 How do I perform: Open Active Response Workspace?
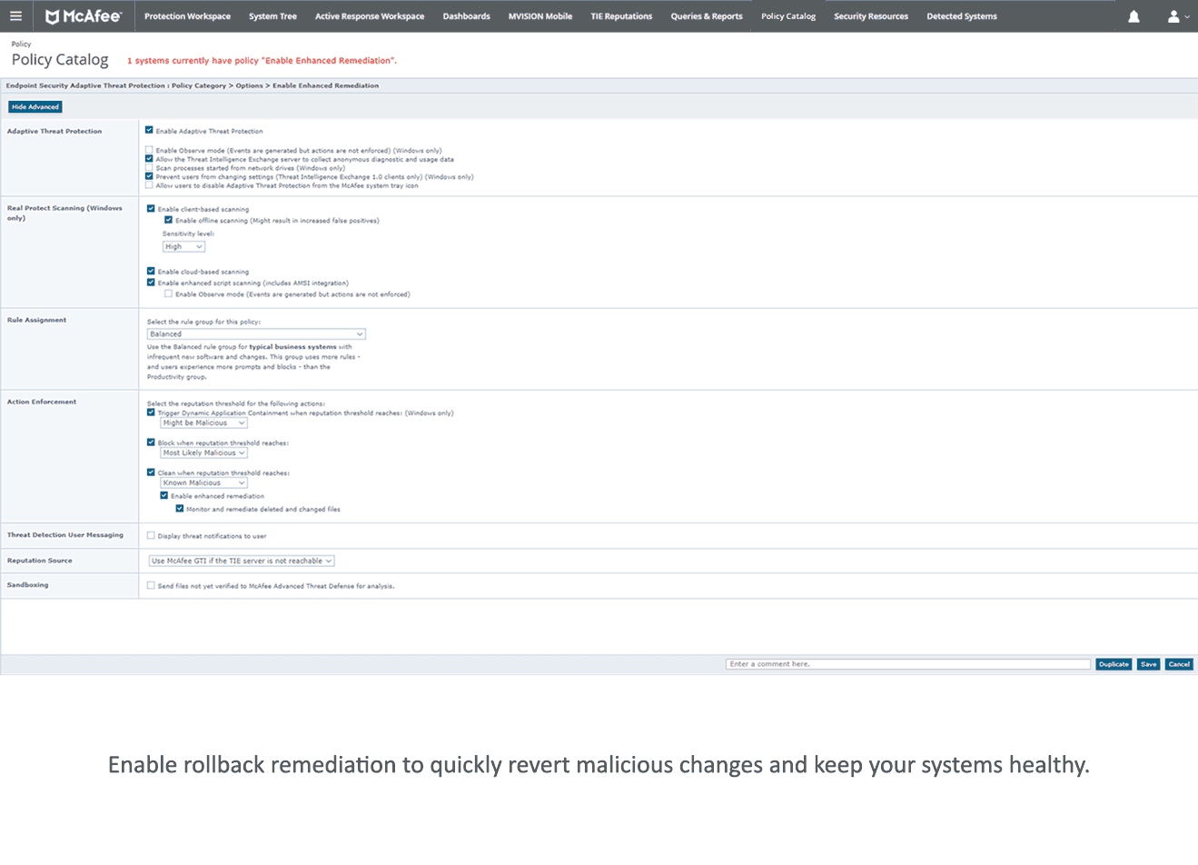(370, 16)
